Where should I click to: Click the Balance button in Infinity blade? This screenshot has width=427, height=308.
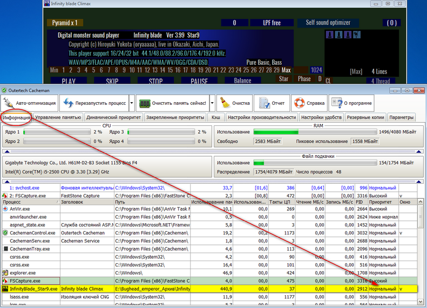point(242,81)
